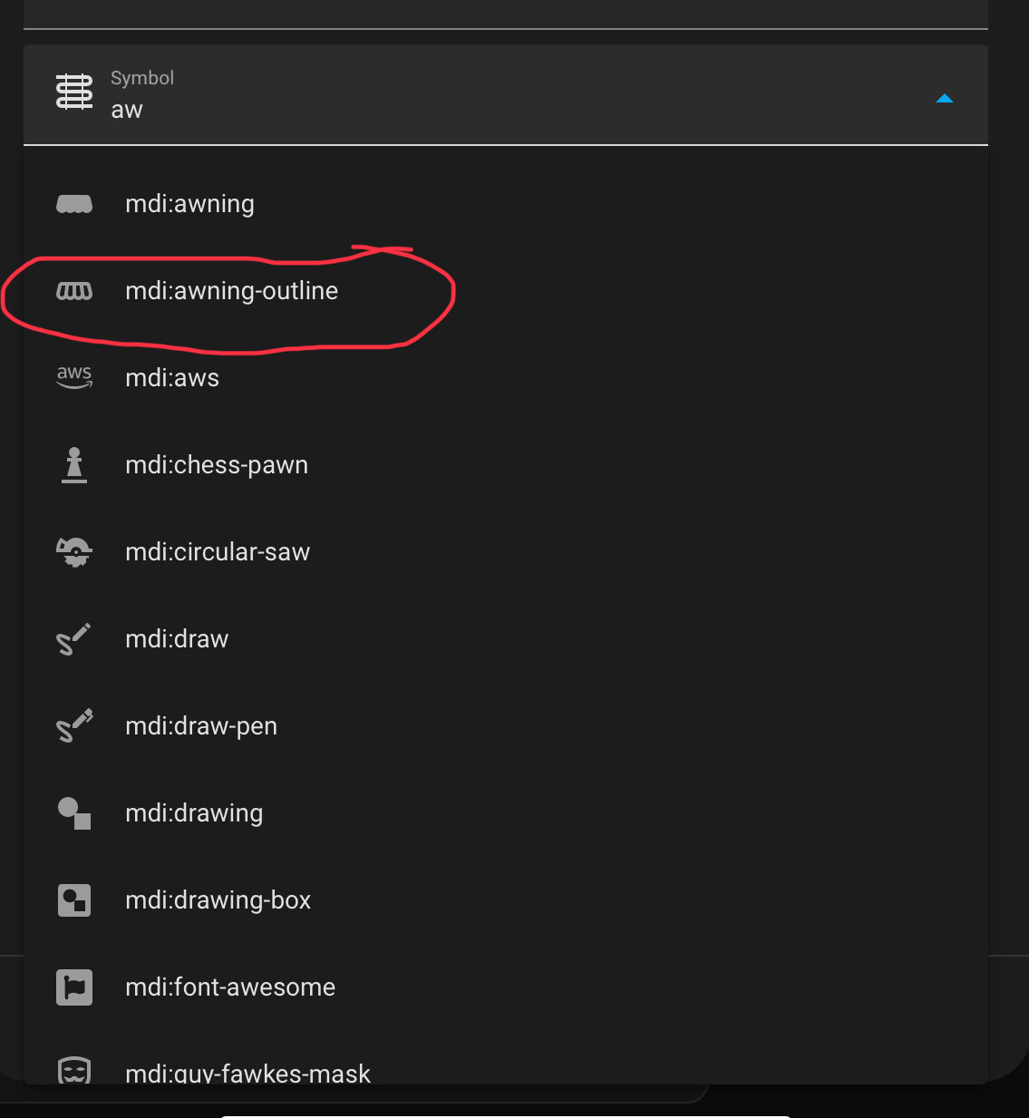Screen dimensions: 1029x1118
Task: Select the mdi:drawing option
Action: [x=194, y=813]
